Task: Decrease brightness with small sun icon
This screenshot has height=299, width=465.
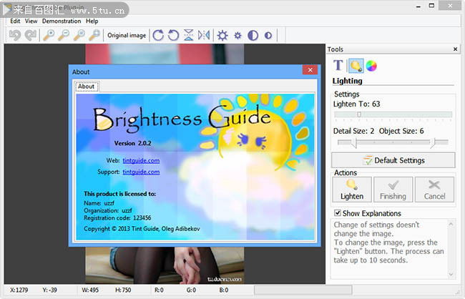Action: 238,36
